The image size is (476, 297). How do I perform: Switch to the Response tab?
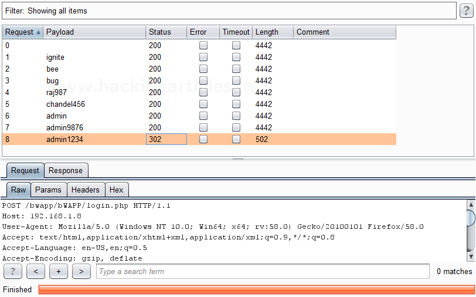(x=66, y=171)
